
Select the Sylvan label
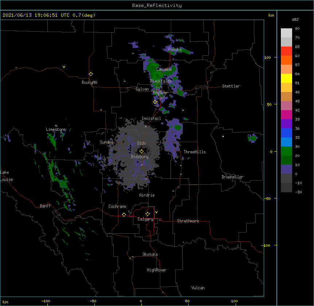[142, 89]
